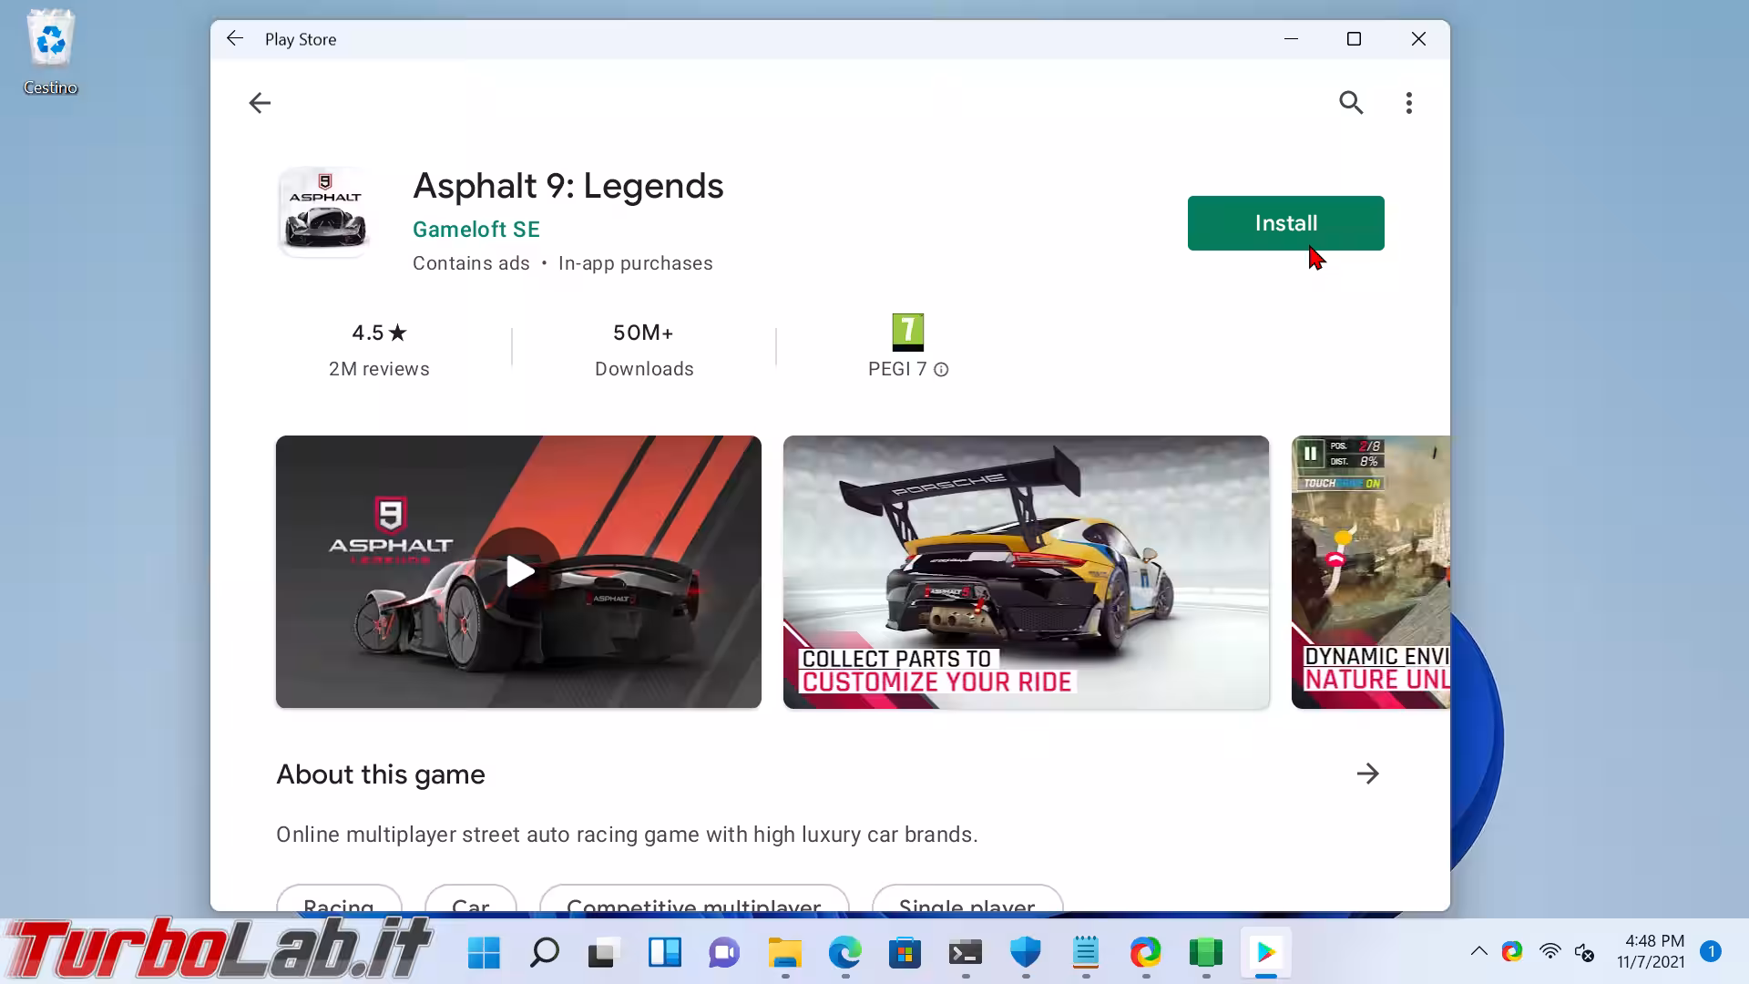Expand About this game arrow
Image resolution: width=1749 pixels, height=984 pixels.
[1366, 774]
